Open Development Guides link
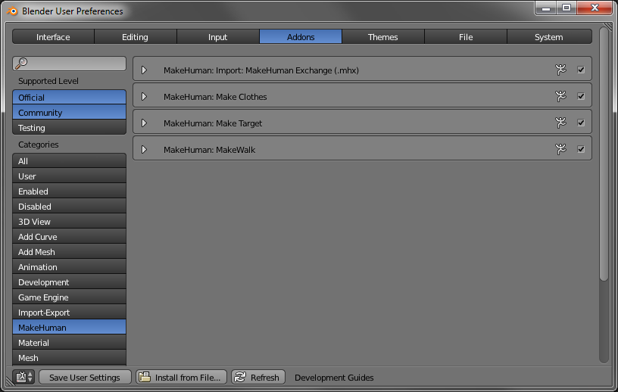The width and height of the screenshot is (618, 392). 334,378
